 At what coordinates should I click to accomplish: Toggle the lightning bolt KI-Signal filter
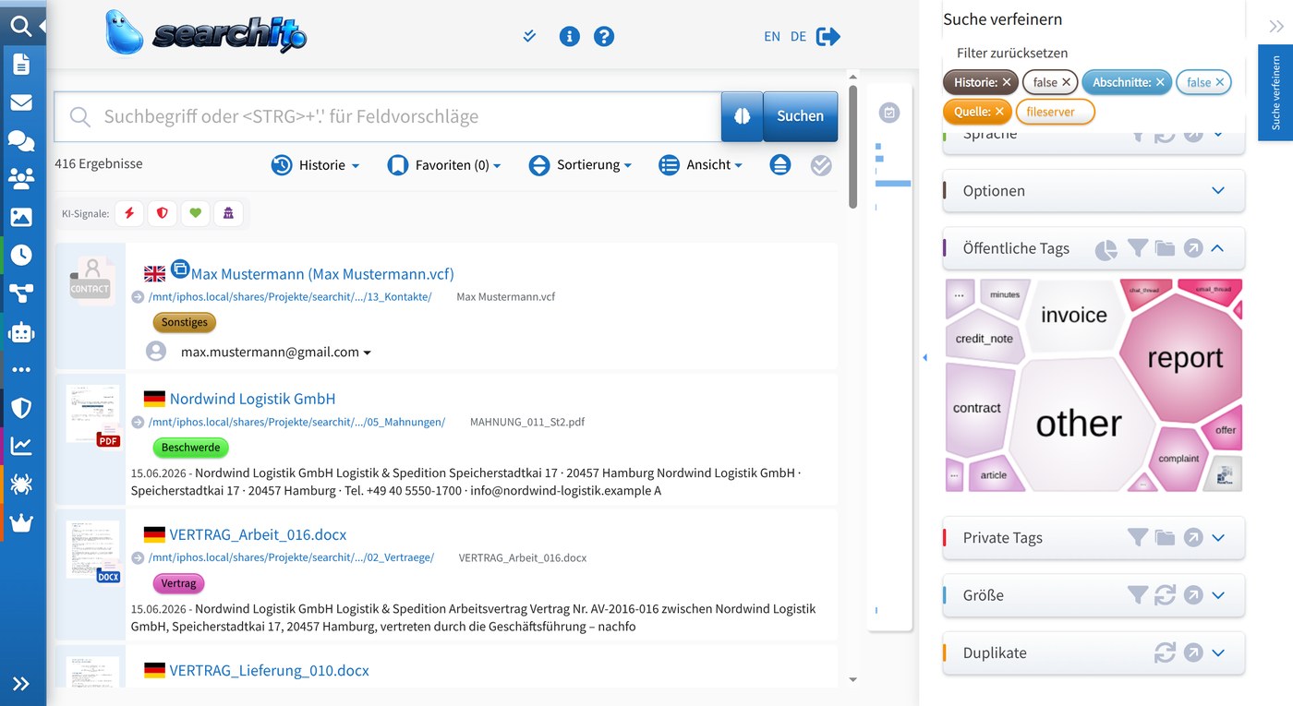129,213
